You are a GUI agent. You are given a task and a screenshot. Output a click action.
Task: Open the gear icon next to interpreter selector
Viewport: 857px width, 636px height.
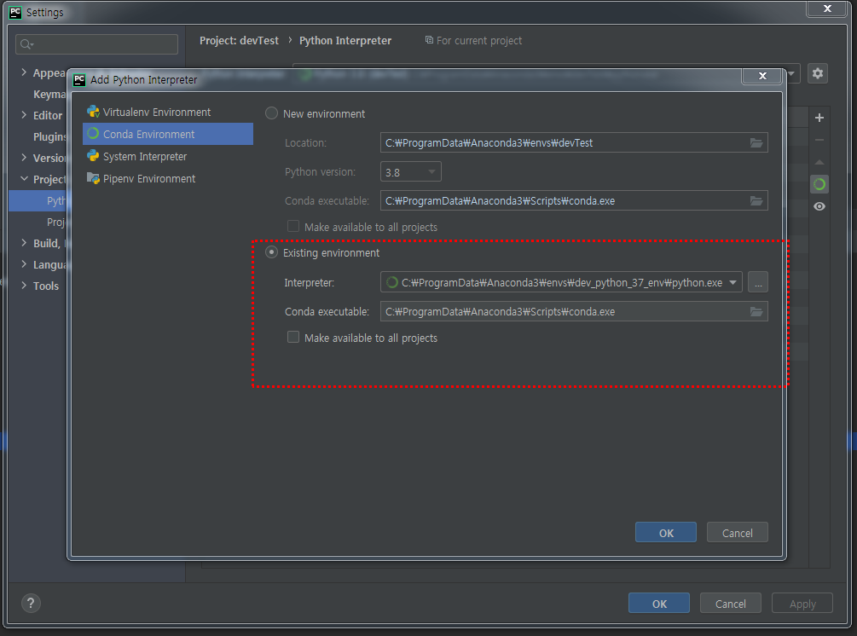818,73
